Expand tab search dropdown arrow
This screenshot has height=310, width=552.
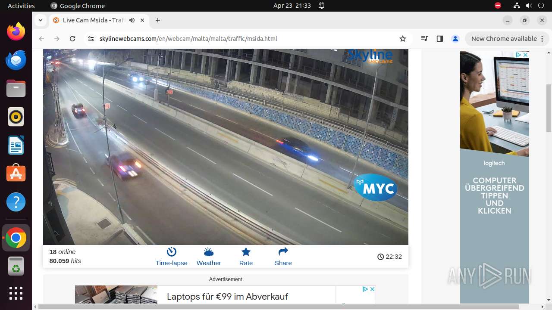coord(40,20)
